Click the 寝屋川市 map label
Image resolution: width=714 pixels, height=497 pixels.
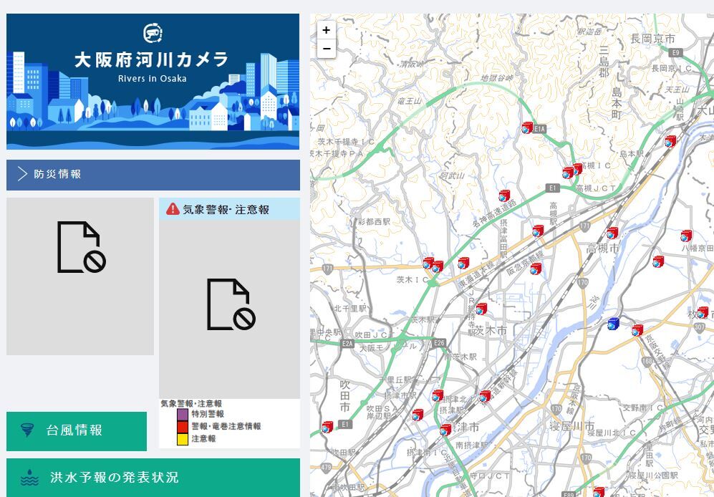click(572, 425)
